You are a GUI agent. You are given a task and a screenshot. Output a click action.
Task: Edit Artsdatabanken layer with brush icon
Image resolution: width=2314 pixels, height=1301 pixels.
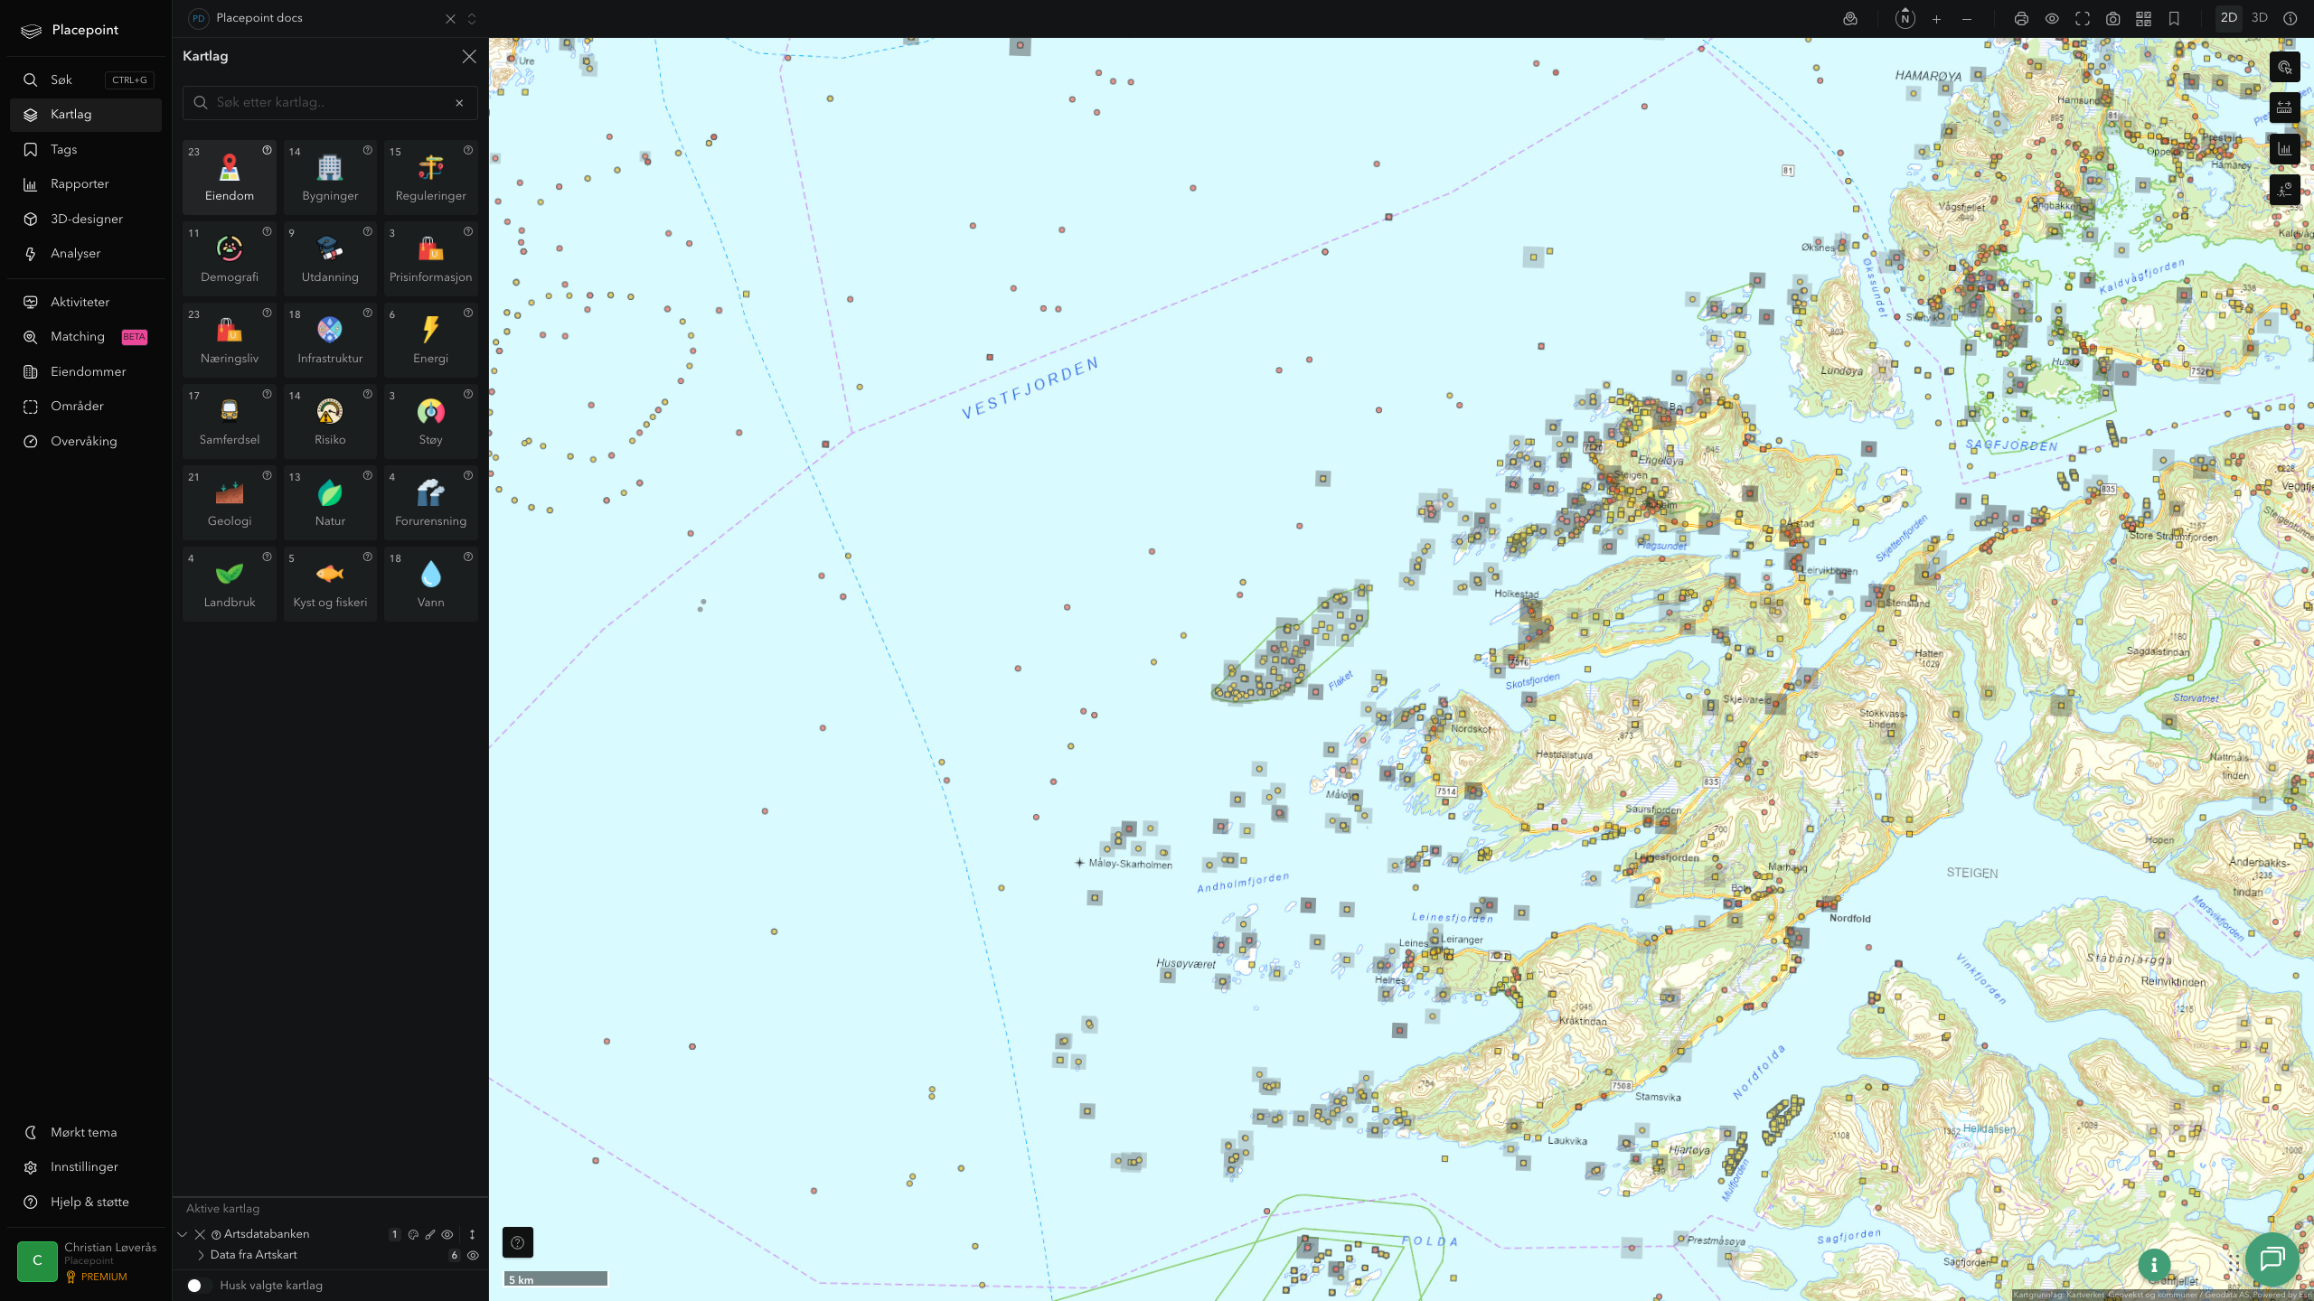(430, 1234)
